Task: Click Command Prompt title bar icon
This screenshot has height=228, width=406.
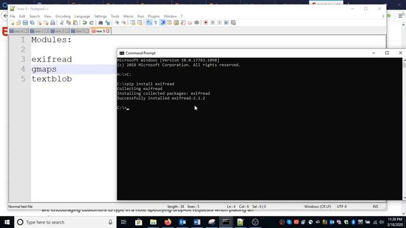Action: (122, 53)
